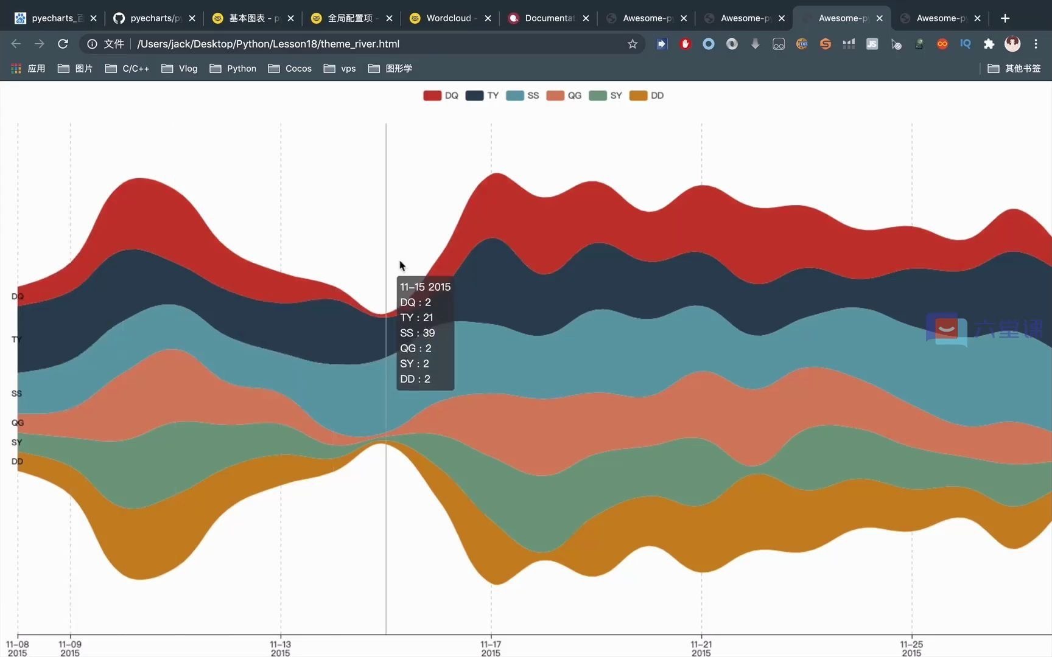This screenshot has width=1052, height=657.
Task: Toggle the SS series in the legend
Action: pyautogui.click(x=522, y=96)
